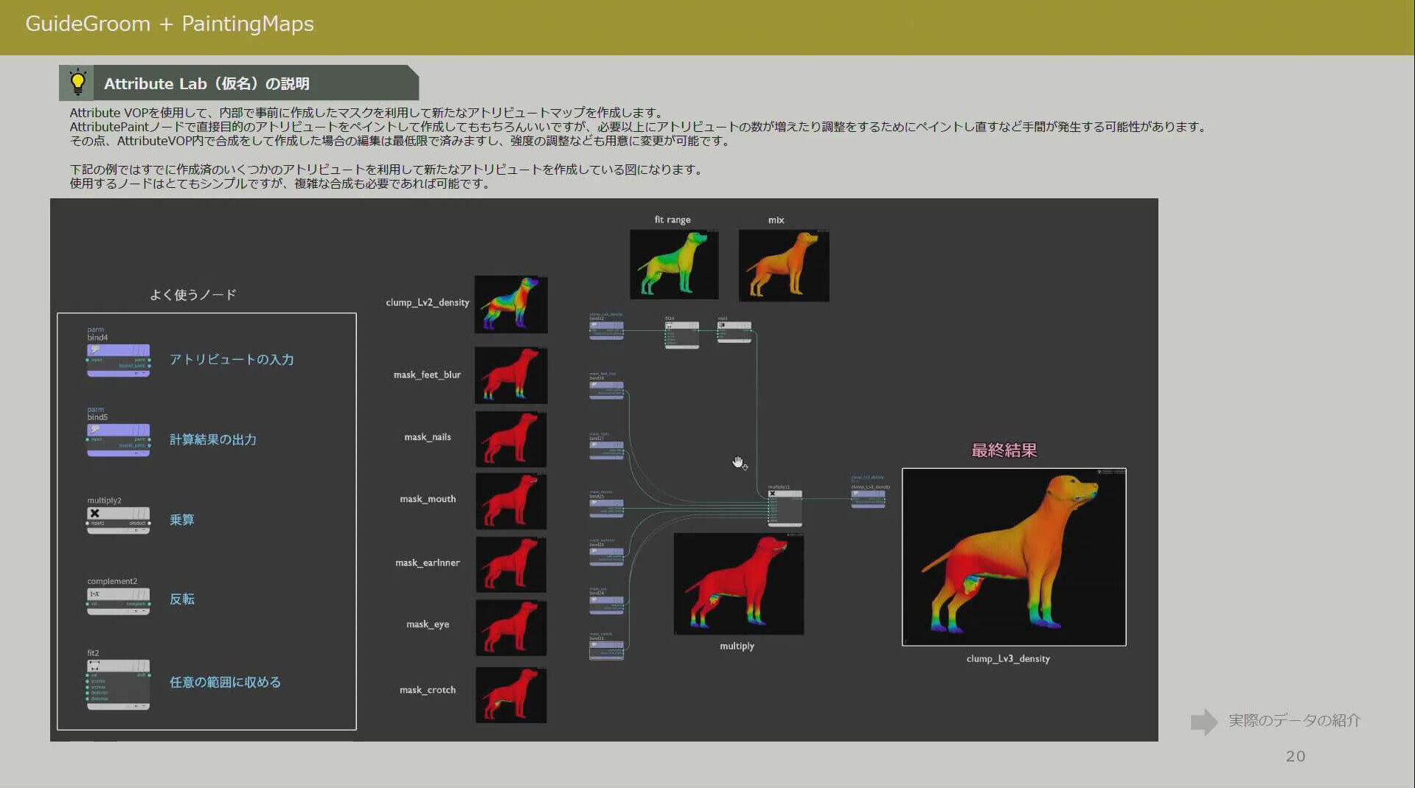Click the fit node in the network graph
The image size is (1415, 788).
681,335
